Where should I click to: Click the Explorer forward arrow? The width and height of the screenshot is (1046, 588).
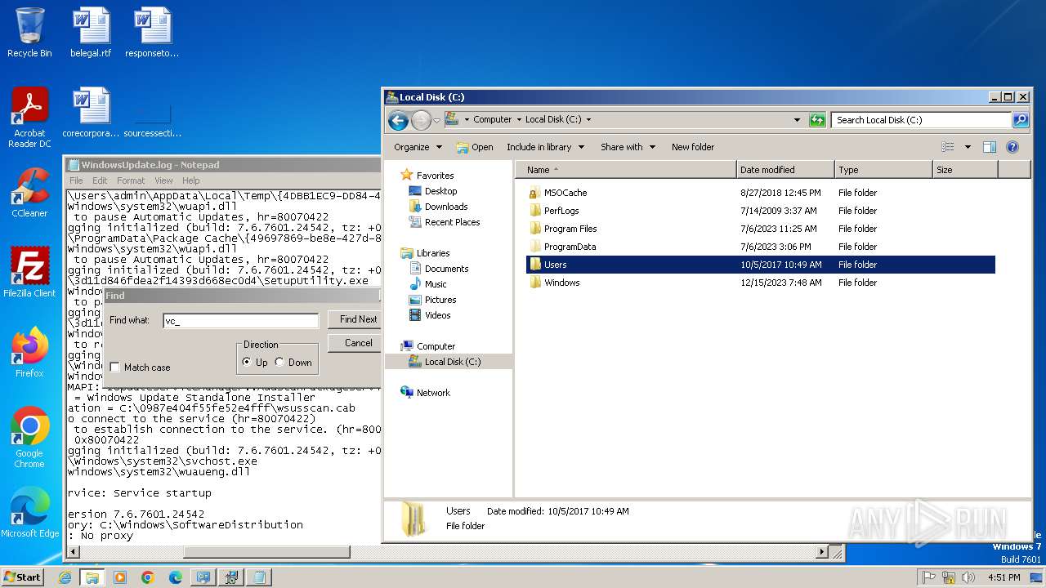[420, 120]
